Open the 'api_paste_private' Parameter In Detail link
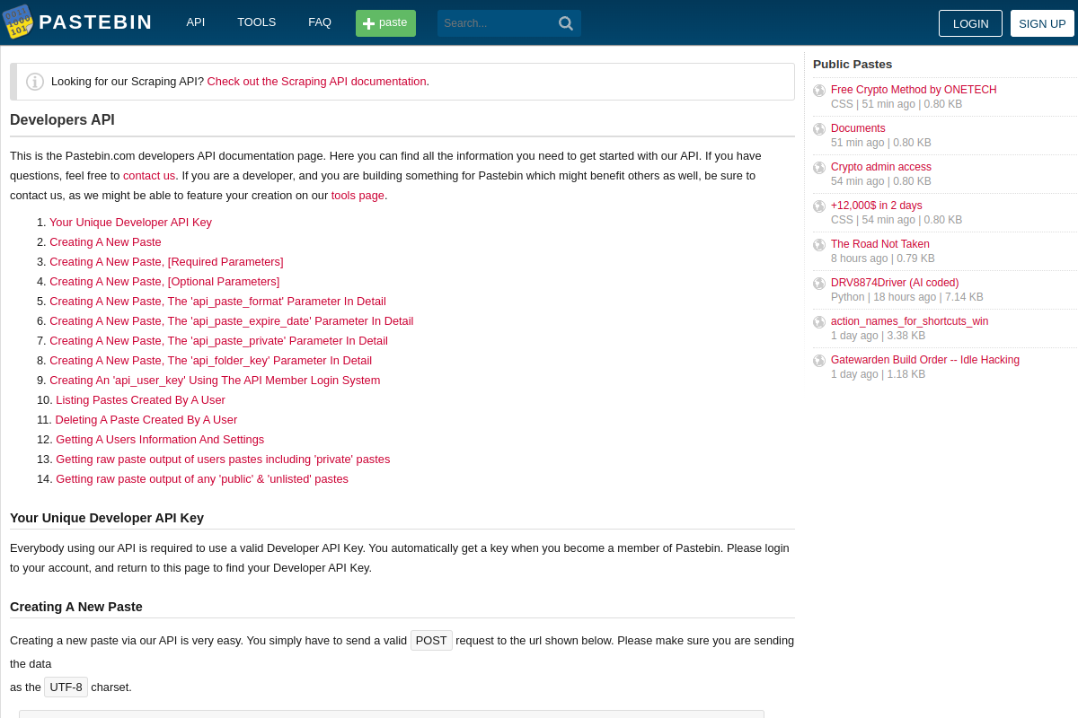Image resolution: width=1078 pixels, height=718 pixels. click(x=218, y=341)
